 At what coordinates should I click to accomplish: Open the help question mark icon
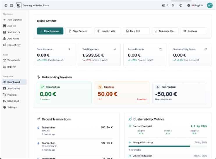(181, 5)
